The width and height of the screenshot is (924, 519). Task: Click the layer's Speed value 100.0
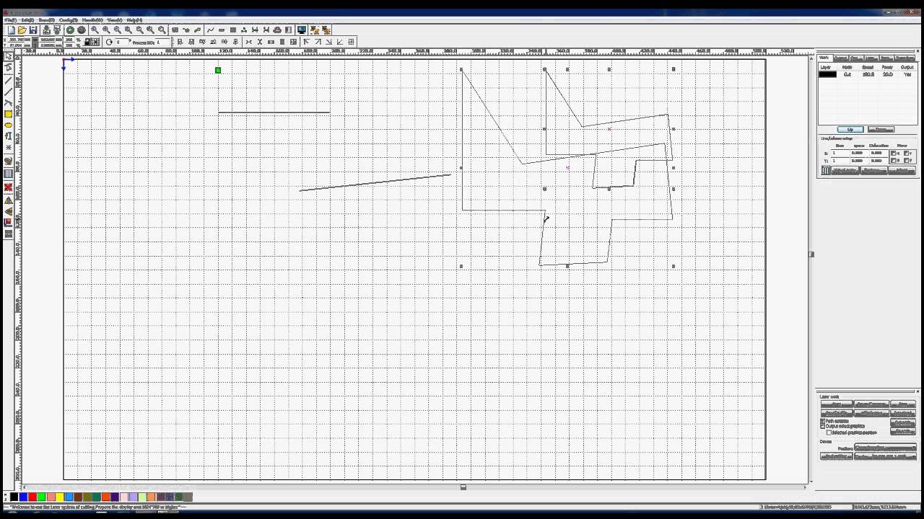(868, 74)
